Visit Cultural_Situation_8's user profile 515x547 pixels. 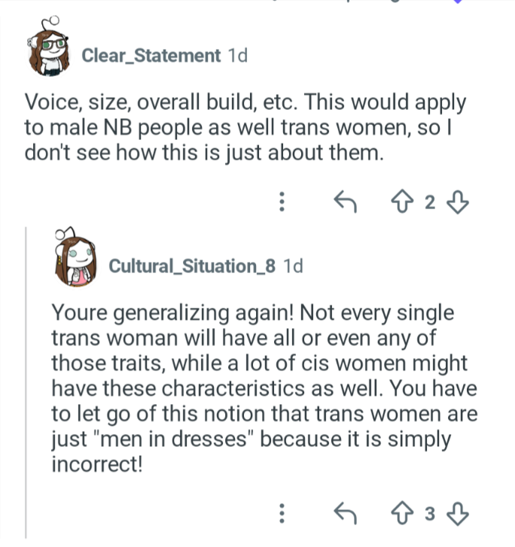[192, 266]
